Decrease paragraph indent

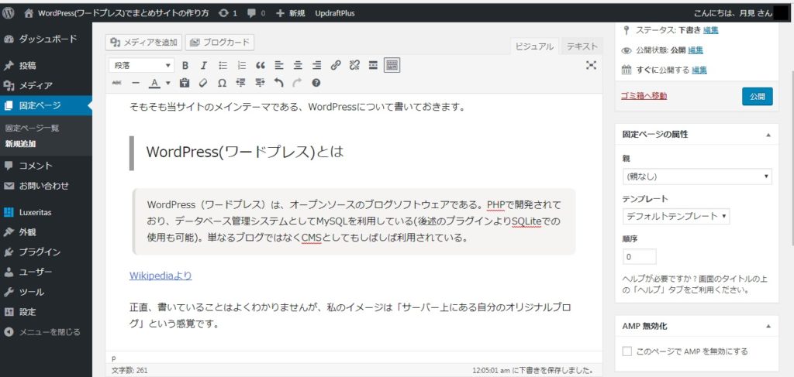(241, 83)
